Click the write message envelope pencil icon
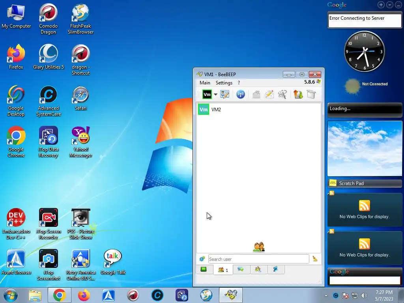Screen dimensions: 404x303 pos(269,94)
